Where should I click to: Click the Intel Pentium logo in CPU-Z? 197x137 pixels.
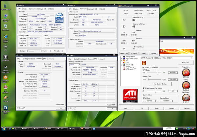(x=59, y=18)
